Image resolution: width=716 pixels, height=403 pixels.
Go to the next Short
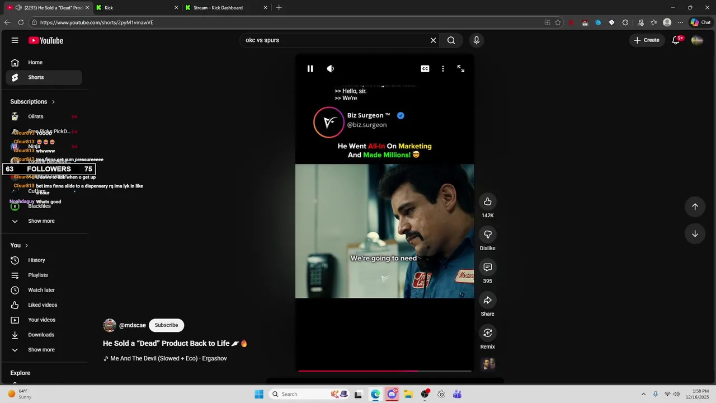tap(695, 234)
